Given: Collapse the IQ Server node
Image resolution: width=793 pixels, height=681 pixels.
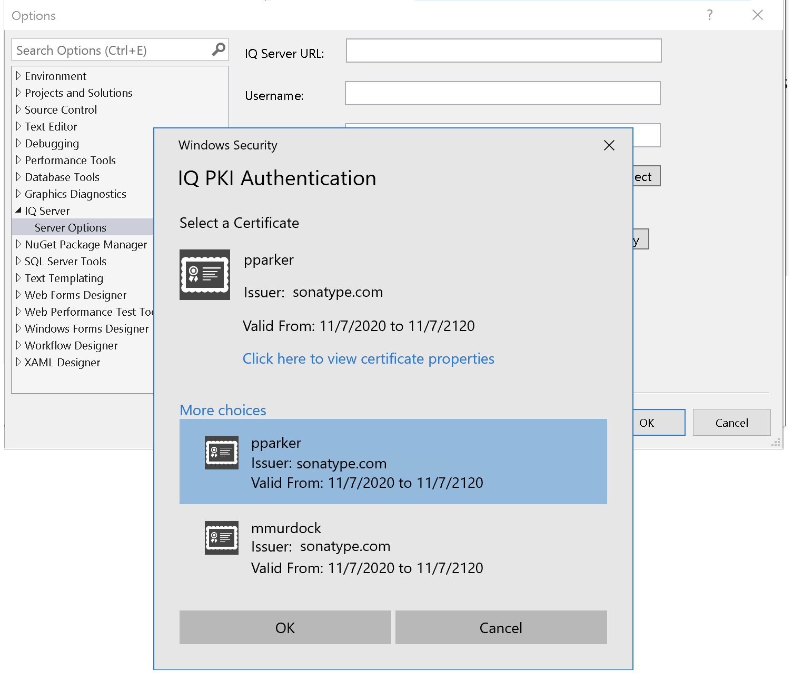Looking at the screenshot, I should pos(18,210).
